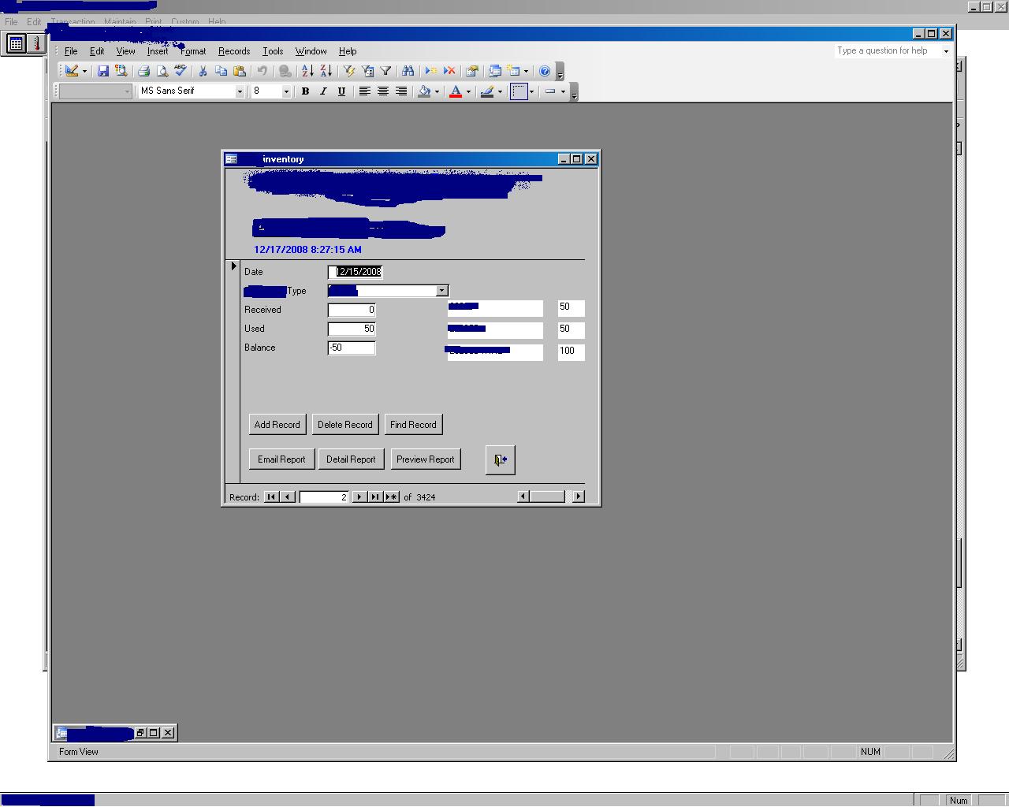
Task: Open the View menu
Action: coord(126,51)
